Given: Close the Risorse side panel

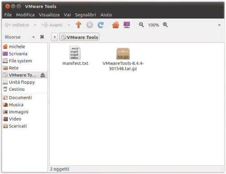Looking at the screenshot, I should (x=42, y=37).
